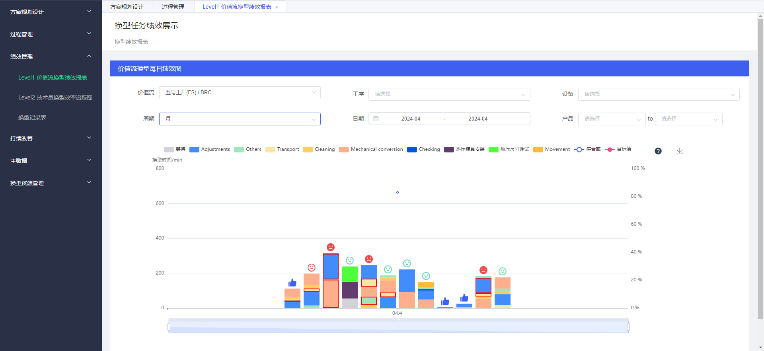764x351 pixels.
Task: Switch to 过程管理 tab
Action: [x=173, y=7]
